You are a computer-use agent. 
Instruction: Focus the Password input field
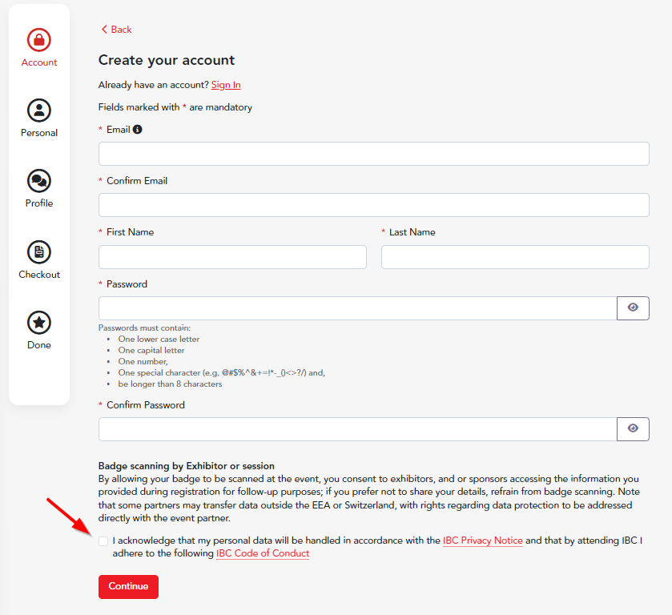click(357, 308)
